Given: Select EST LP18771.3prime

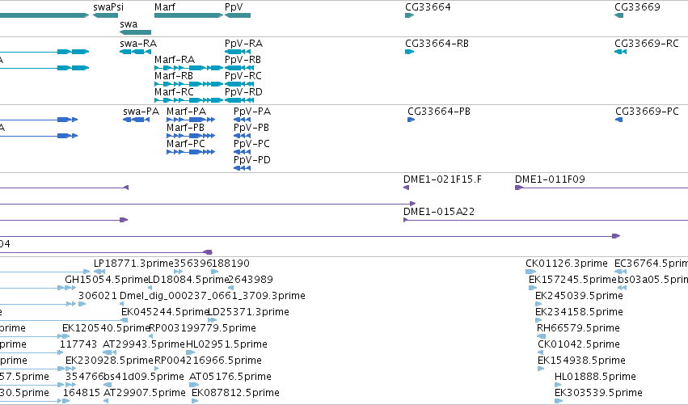Looking at the screenshot, I should (133, 264).
